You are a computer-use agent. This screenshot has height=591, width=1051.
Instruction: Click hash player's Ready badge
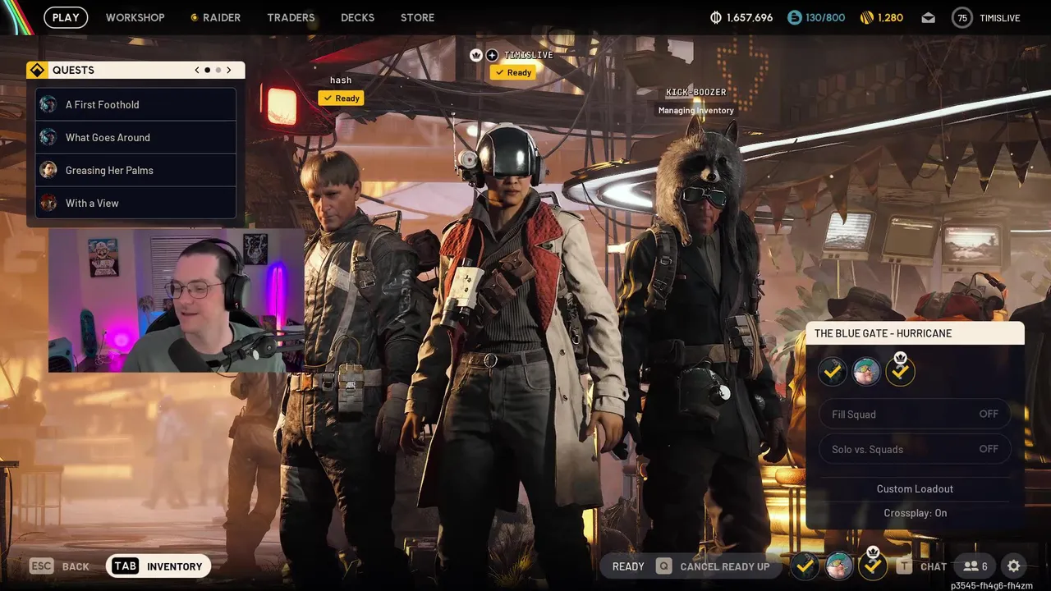click(x=341, y=98)
